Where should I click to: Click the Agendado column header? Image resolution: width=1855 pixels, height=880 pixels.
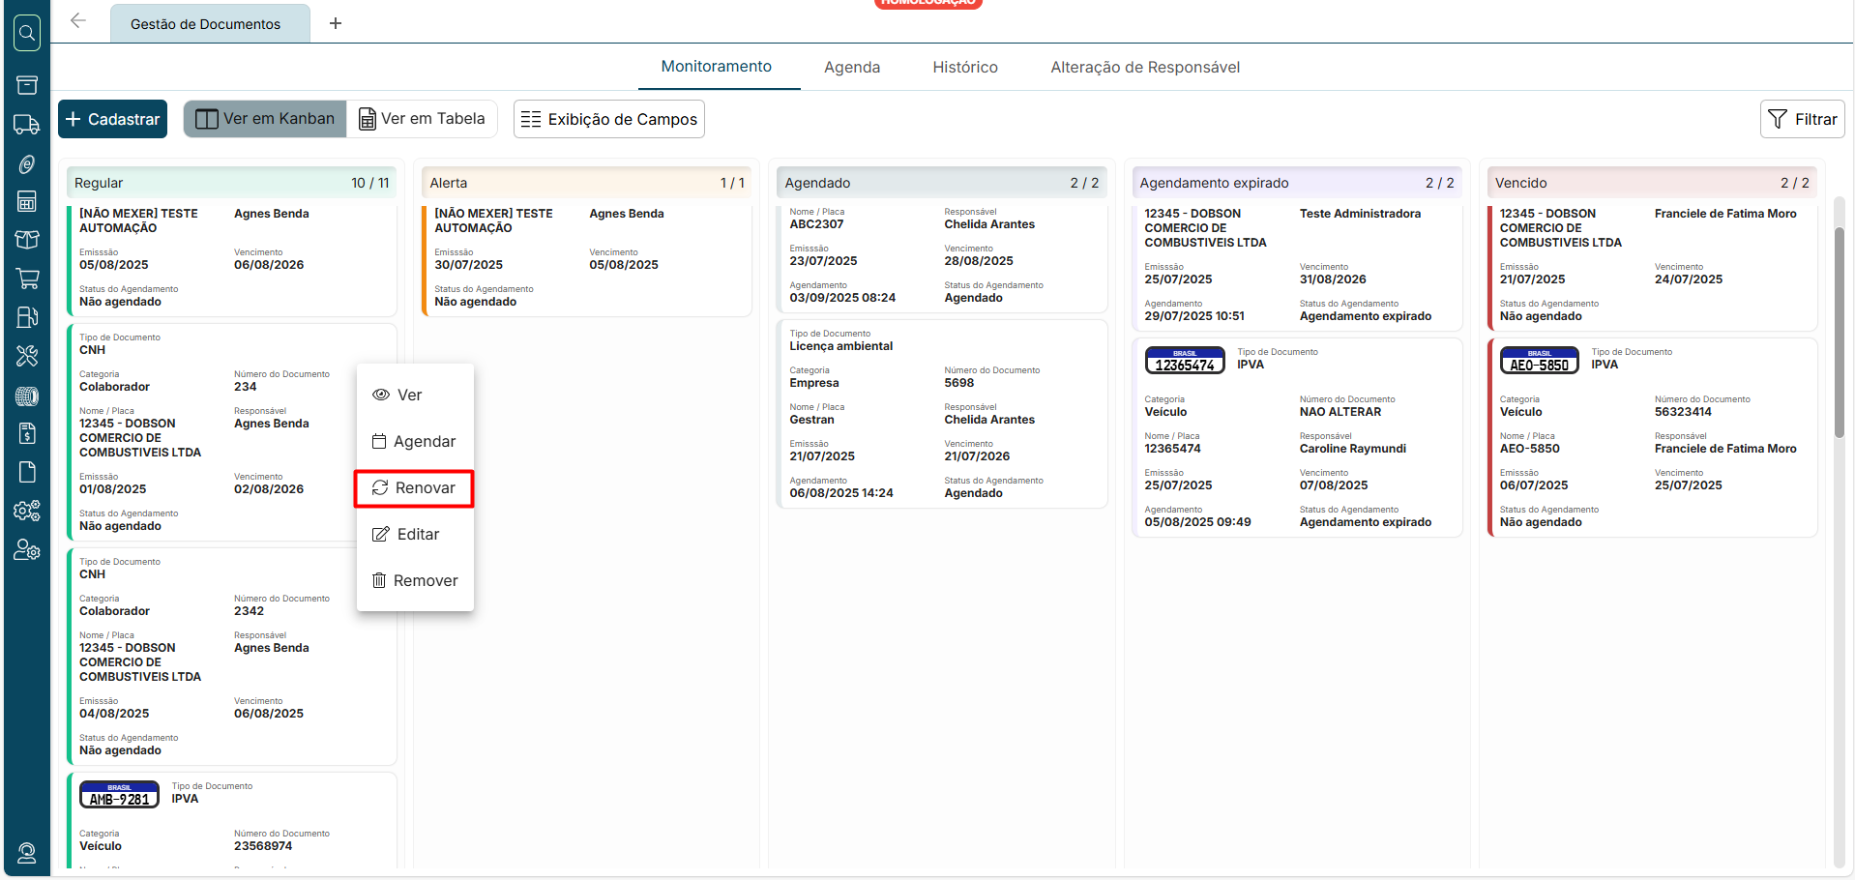[x=942, y=183]
